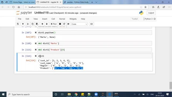
Task: Click the browser address bar URL
Action: [55, 7]
